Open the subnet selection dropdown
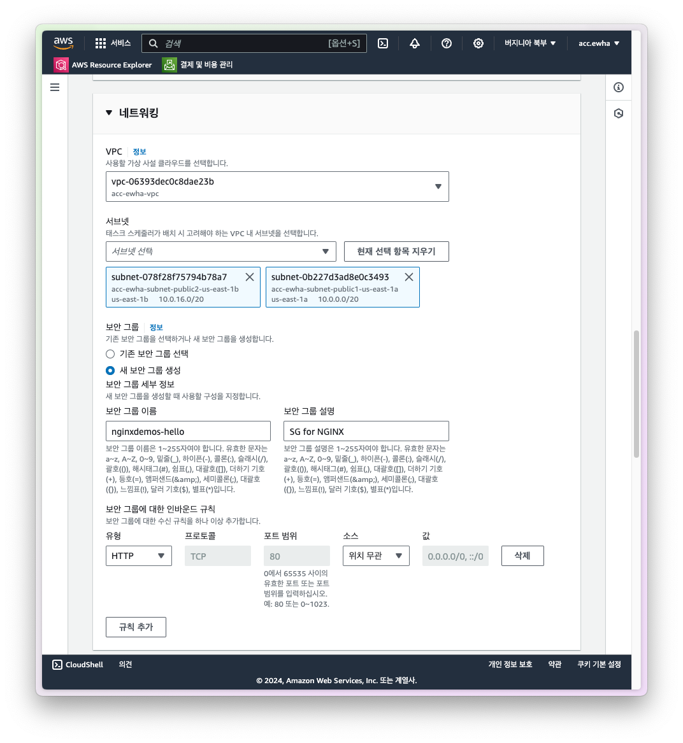Viewport: 683px width, 743px height. pyautogui.click(x=220, y=251)
